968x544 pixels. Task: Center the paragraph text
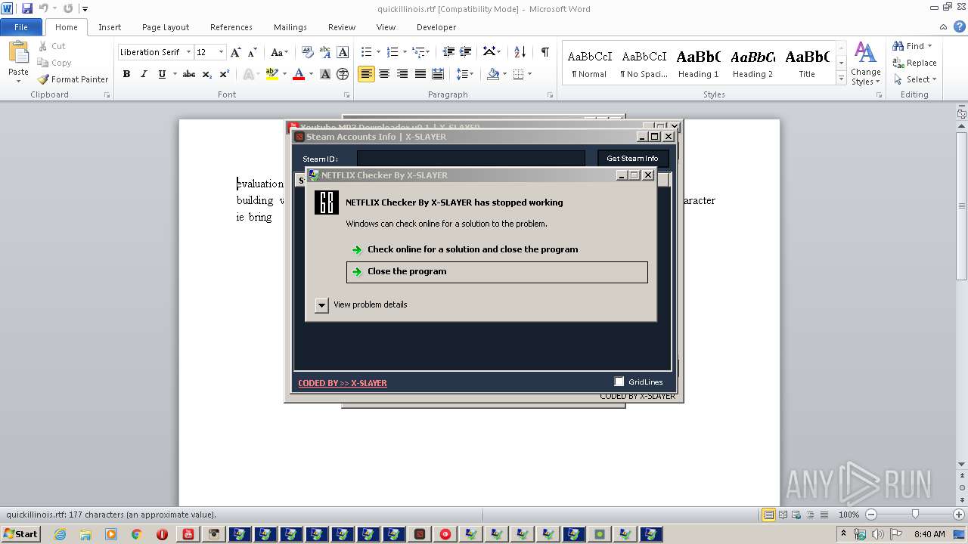(x=384, y=74)
